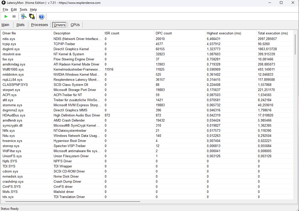Screen dimensions: 299x211
Task: Sort by Highest execution (ms) column header
Action: click(224, 33)
